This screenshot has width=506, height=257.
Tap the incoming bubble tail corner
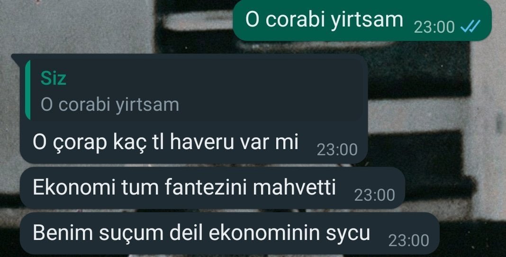pos(16,57)
